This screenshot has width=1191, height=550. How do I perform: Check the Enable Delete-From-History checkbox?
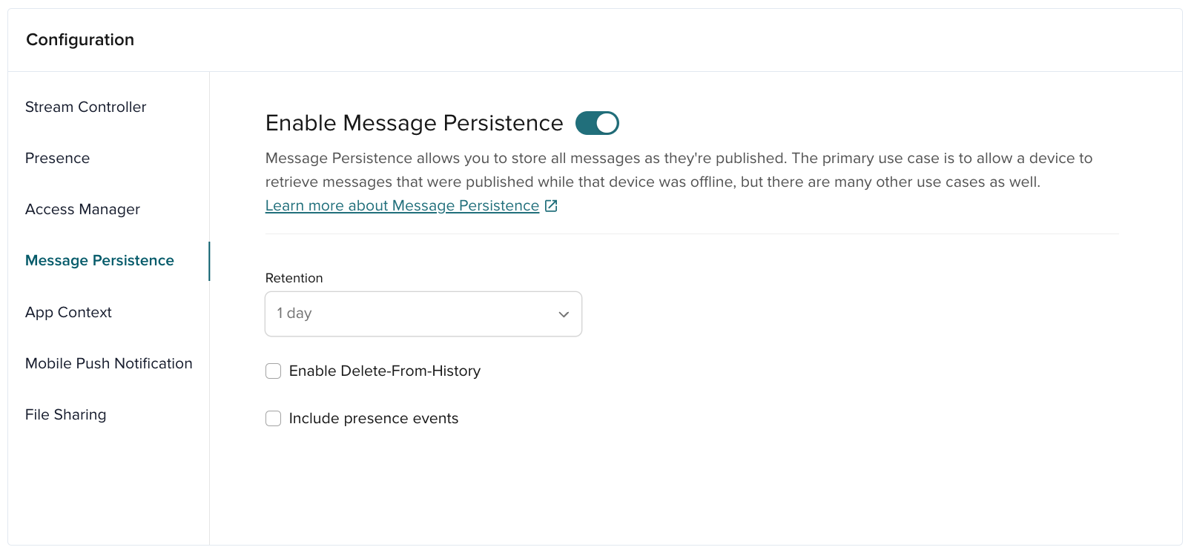(273, 371)
